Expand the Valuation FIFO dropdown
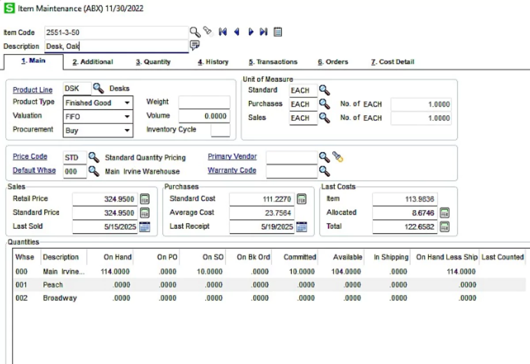530x364 pixels. coord(127,116)
